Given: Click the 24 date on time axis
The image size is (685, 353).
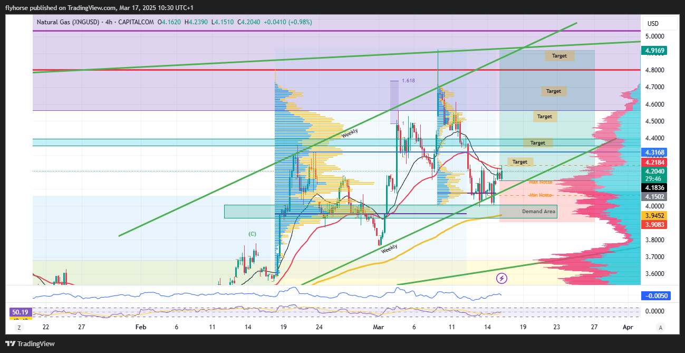Looking at the screenshot, I should [319, 327].
